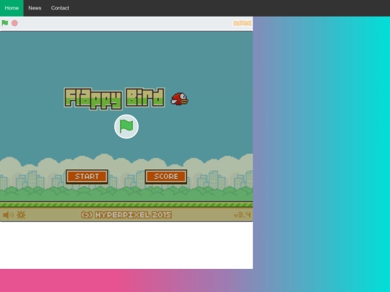This screenshot has height=292, width=390.
Task: Open the SCORE button
Action: tap(166, 177)
